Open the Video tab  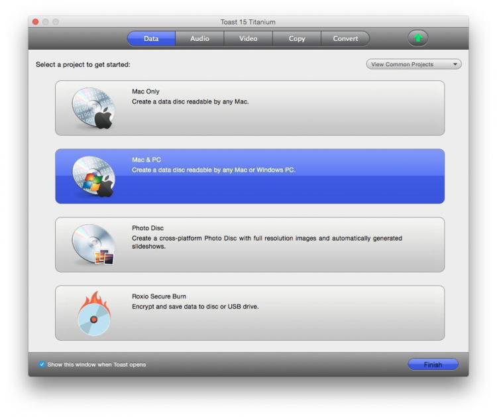click(248, 38)
